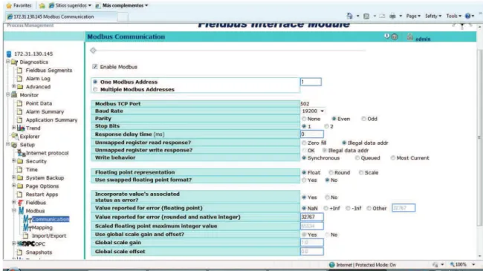Open Fieldbus Segments page
This screenshot has width=483, height=271.
click(x=48, y=71)
